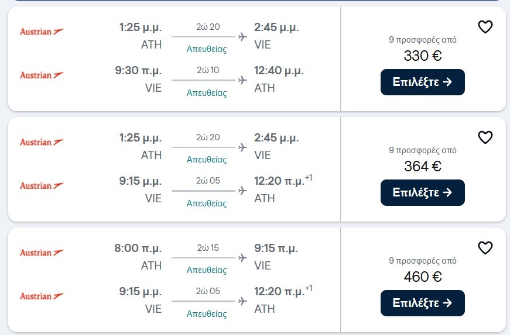Image resolution: width=510 pixels, height=335 pixels.
Task: Click Austrian logo beside 9:15 μ.μ. return in second card
Action: 42,185
